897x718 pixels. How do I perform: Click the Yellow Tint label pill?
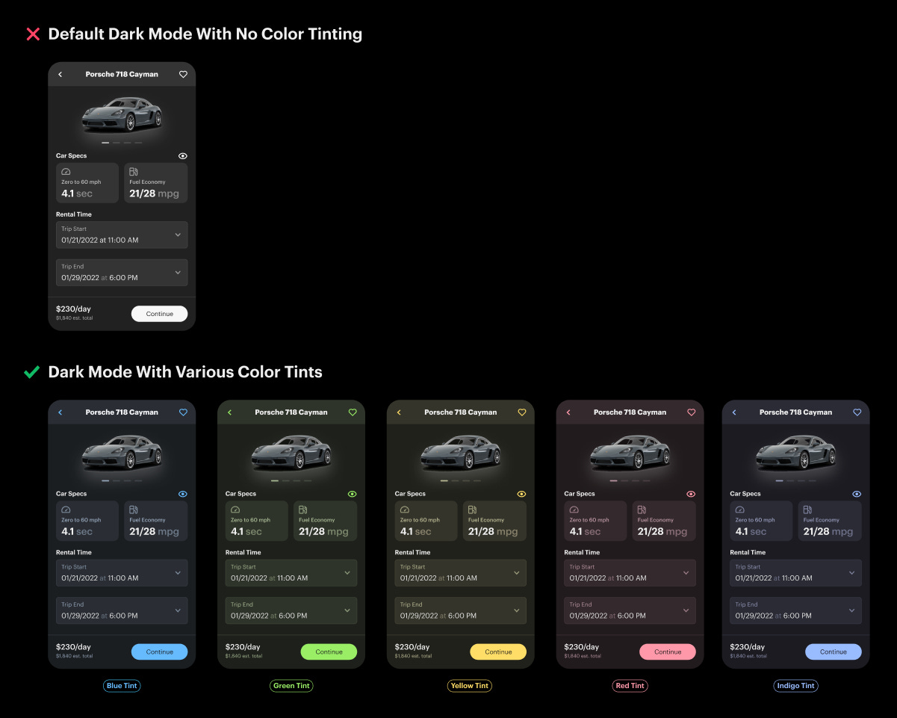pyautogui.click(x=470, y=686)
